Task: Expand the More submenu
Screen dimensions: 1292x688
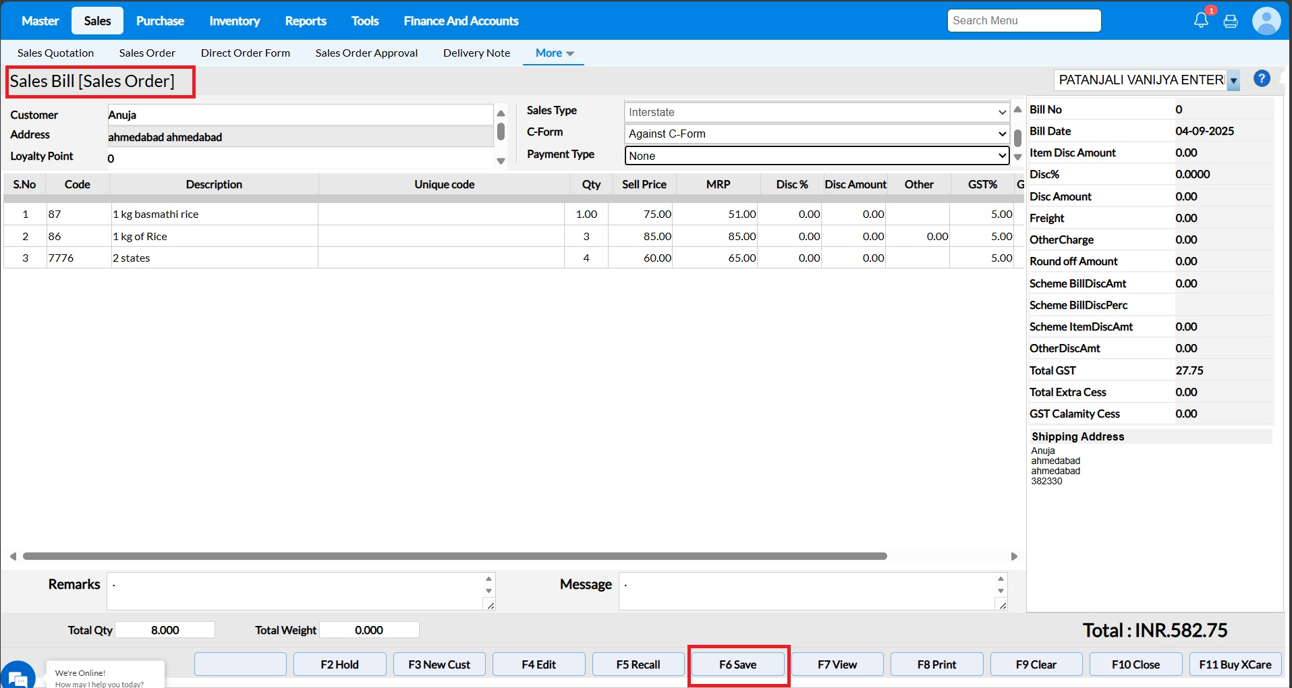Action: (554, 53)
